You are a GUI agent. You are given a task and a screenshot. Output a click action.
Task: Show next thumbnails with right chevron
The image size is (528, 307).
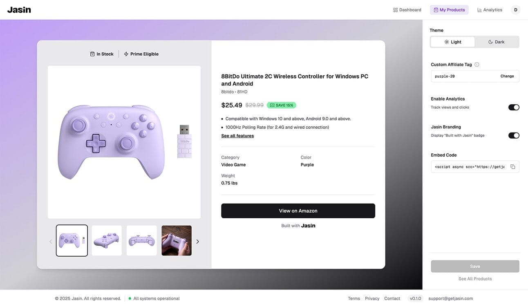[x=198, y=242]
